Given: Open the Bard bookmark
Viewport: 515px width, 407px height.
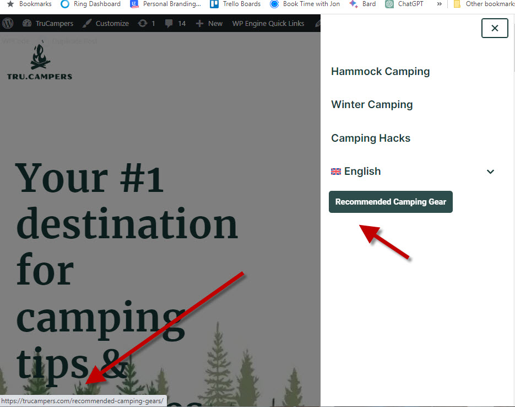Looking at the screenshot, I should click(x=362, y=4).
